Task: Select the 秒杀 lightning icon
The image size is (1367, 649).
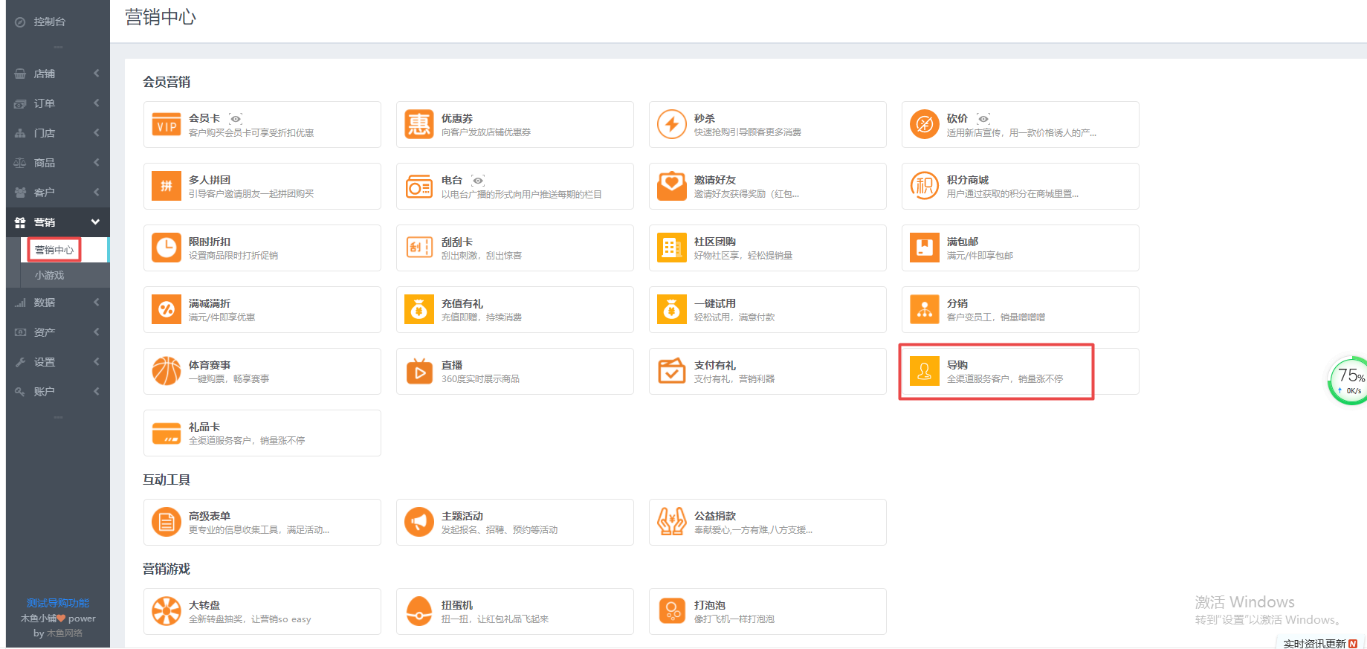Action: pos(672,124)
